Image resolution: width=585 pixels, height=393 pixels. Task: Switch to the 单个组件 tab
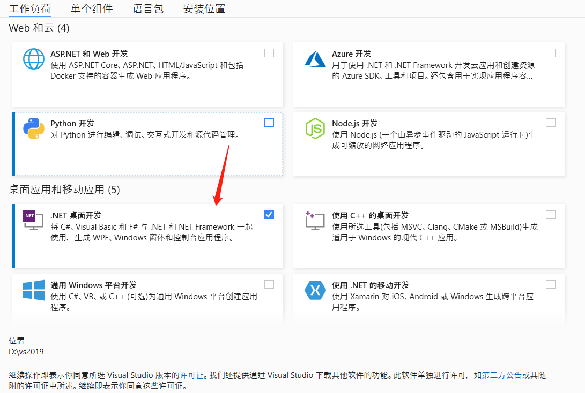pyautogui.click(x=92, y=9)
